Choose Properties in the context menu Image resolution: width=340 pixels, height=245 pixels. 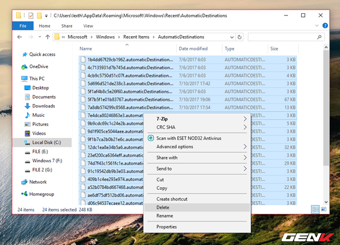coord(196,227)
